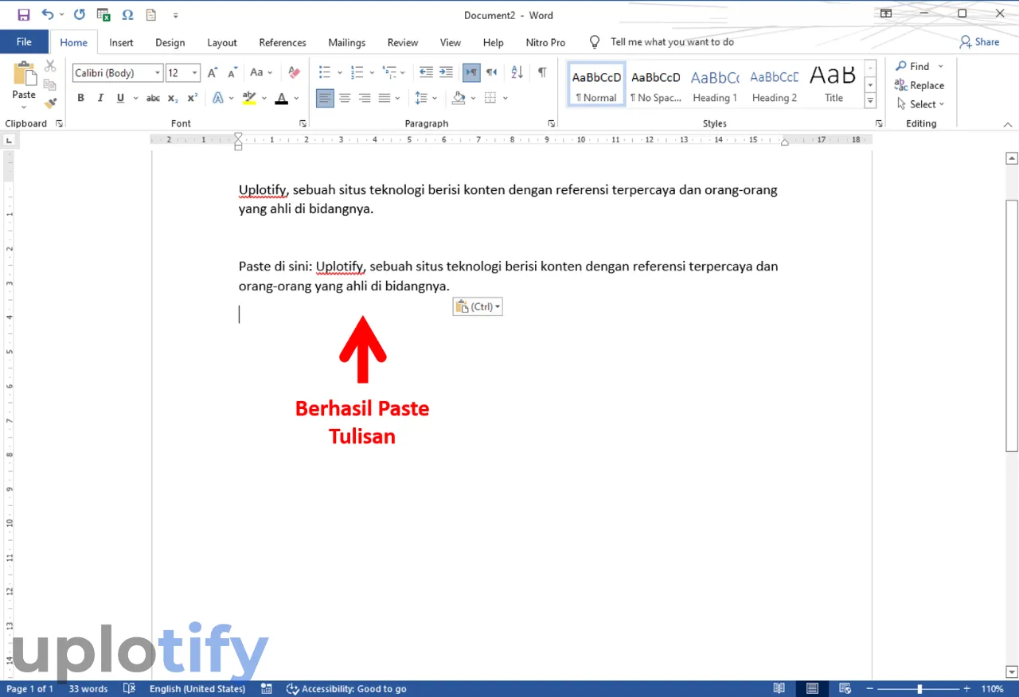Click the macro recording status bar icon
This screenshot has height=697, width=1019.
[x=267, y=688]
